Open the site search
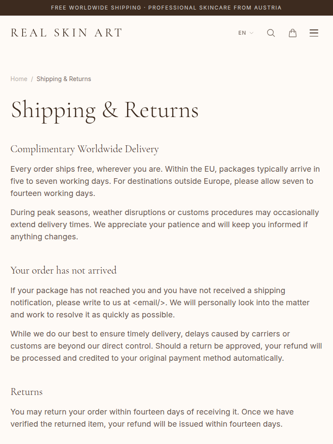Viewport: 333px width, 444px height. [x=271, y=33]
